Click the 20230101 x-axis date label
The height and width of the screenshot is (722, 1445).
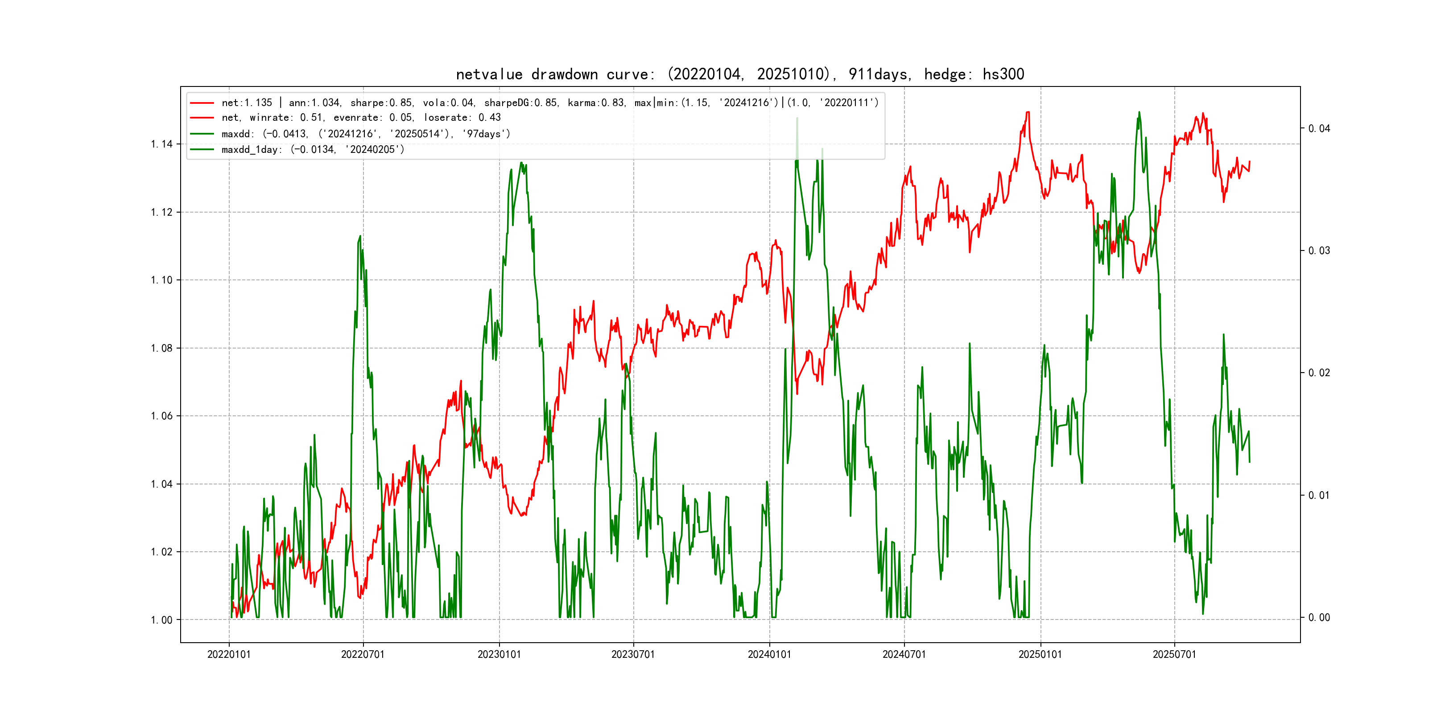click(x=499, y=654)
